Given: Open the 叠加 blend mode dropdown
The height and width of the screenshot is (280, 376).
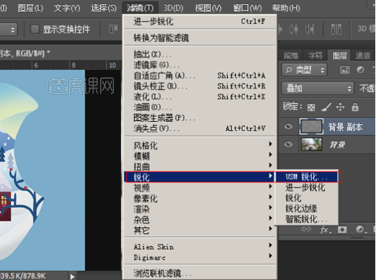Looking at the screenshot, I should tap(318, 88).
